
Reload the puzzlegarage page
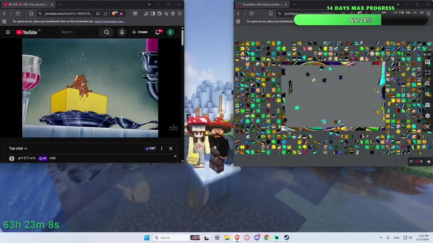pyautogui.click(x=251, y=13)
